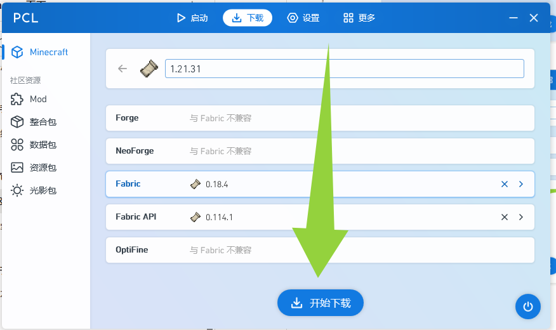
Task: Remove the selected Fabric API 0.114.1
Action: coord(504,217)
